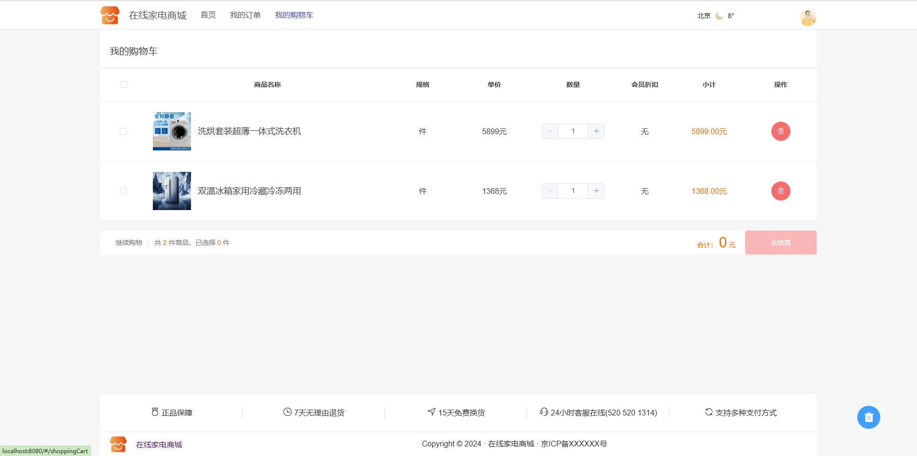Select the checkbox for 双温冰箱家用冷藏冷冻两用
This screenshot has width=917, height=456.
point(123,191)
